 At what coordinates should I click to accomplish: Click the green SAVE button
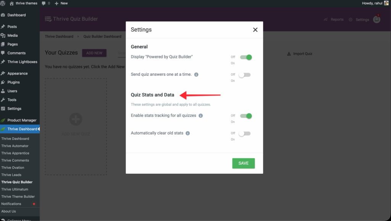[x=243, y=163]
